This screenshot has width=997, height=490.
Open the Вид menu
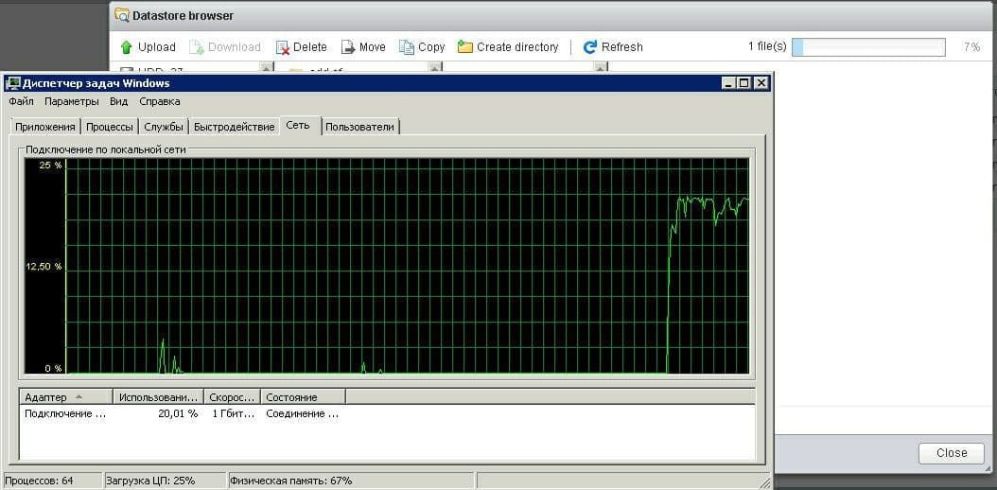tap(118, 101)
